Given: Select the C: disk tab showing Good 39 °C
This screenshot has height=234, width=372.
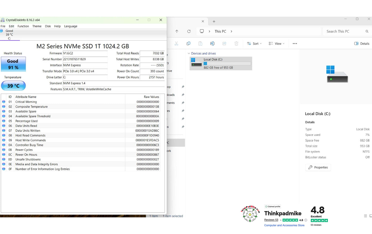Looking at the screenshot, I should 10,35.
